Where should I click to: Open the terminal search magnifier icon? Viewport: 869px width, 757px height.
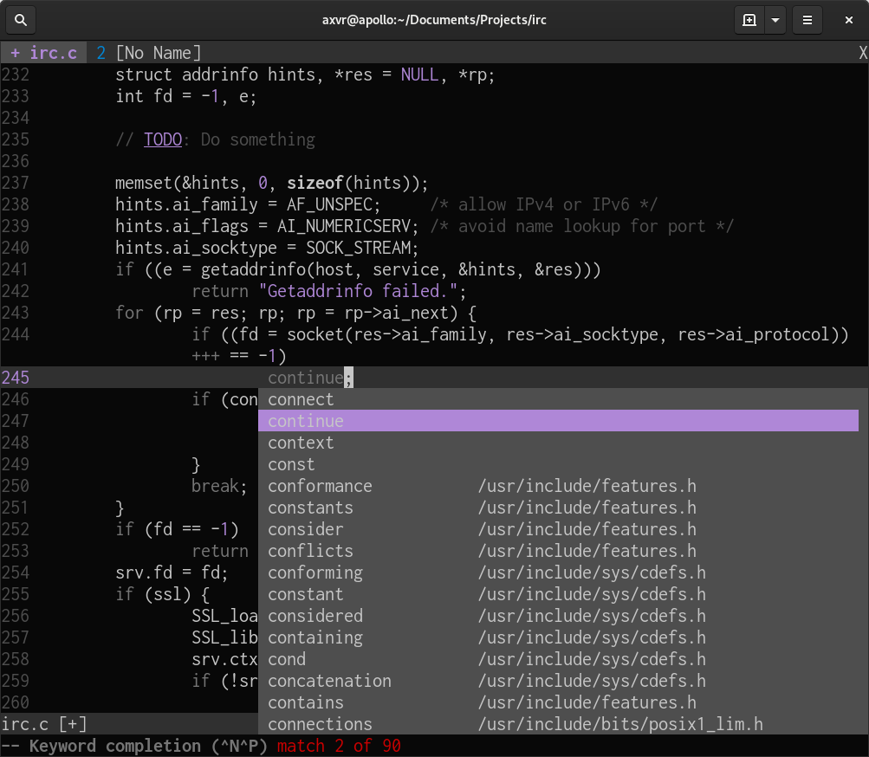pyautogui.click(x=21, y=20)
